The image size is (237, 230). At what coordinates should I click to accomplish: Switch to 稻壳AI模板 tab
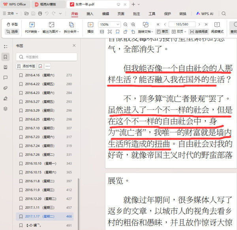(48, 4)
